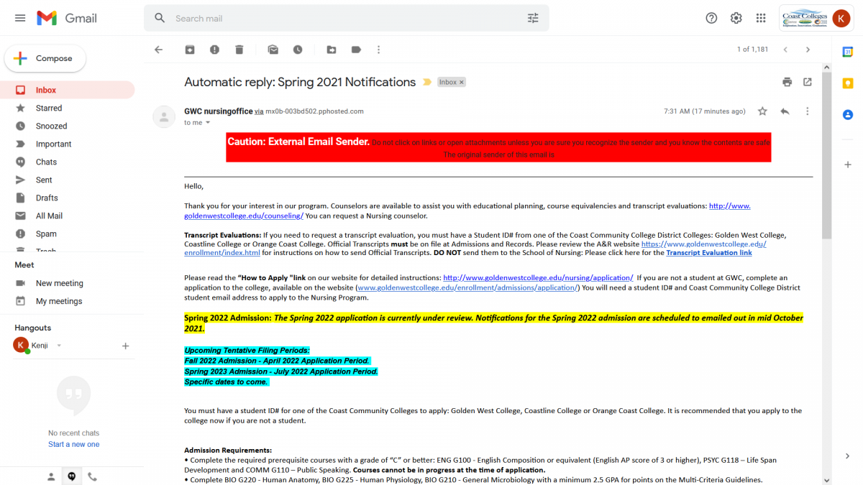Compose a new email
863x485 pixels.
(x=45, y=58)
